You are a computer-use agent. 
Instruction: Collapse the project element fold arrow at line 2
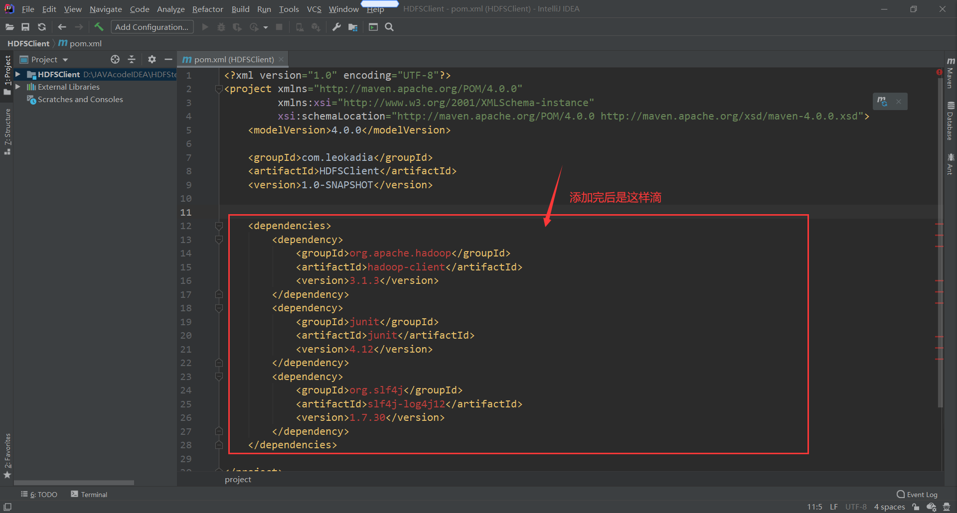(219, 89)
